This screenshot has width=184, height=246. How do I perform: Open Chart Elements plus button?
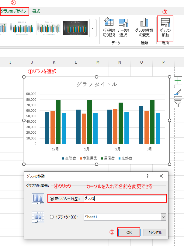point(178,81)
